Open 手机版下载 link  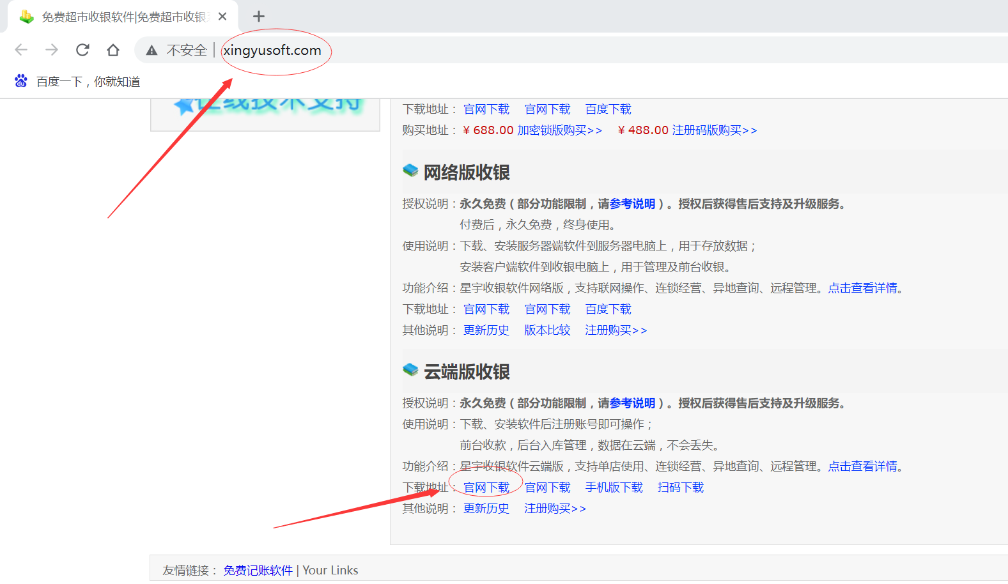pyautogui.click(x=614, y=488)
